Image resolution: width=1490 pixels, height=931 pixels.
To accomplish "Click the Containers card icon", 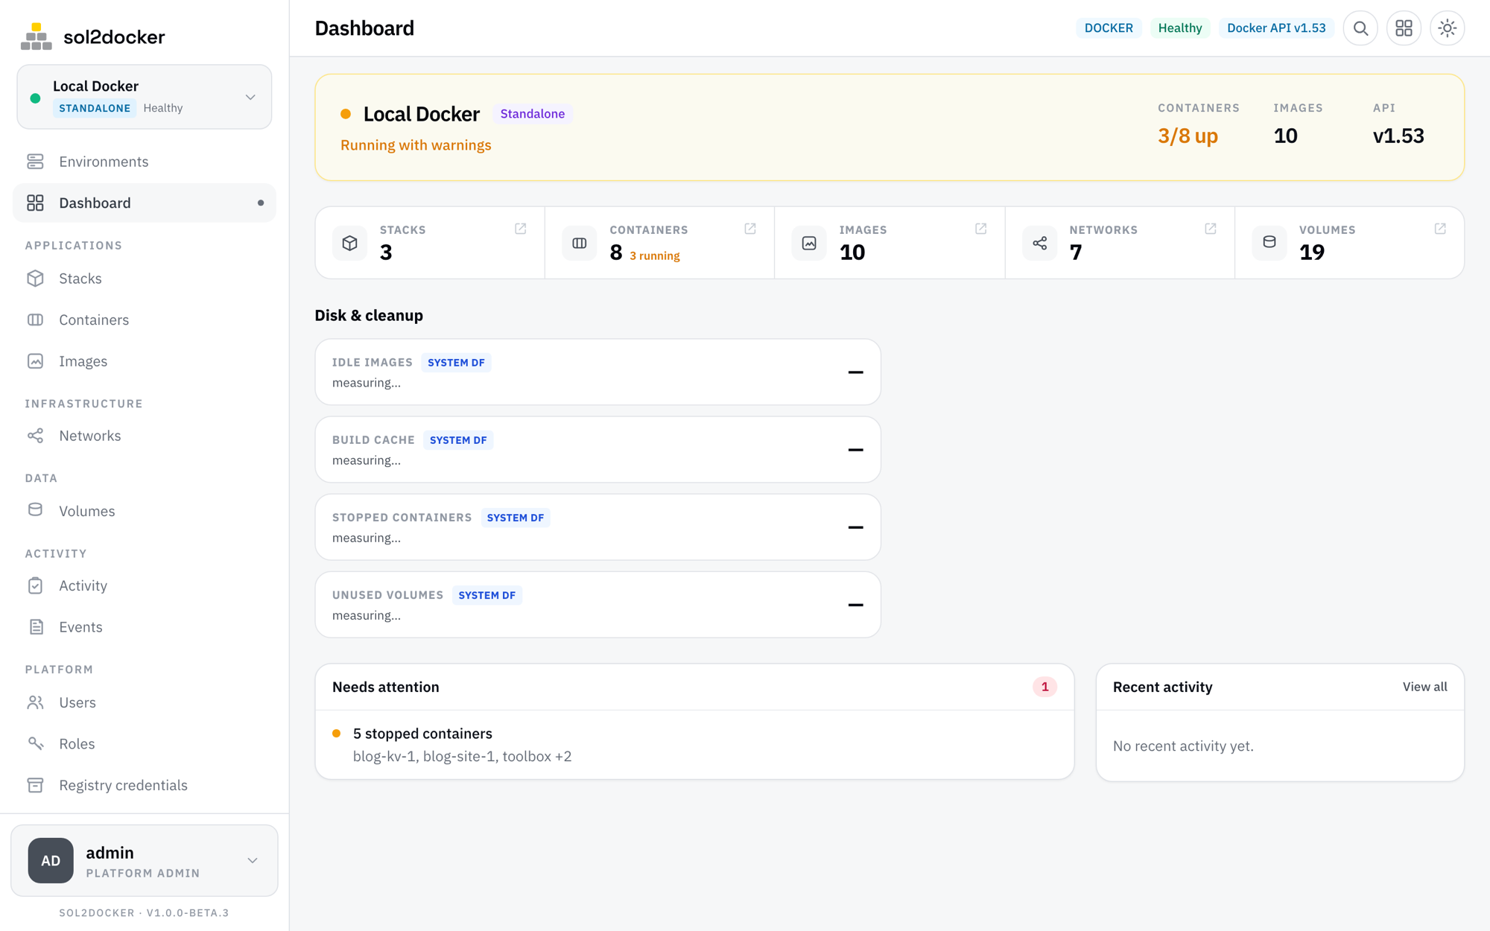I will click(x=580, y=243).
